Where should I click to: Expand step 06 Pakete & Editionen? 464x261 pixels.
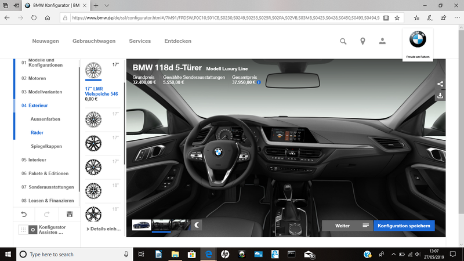click(45, 173)
